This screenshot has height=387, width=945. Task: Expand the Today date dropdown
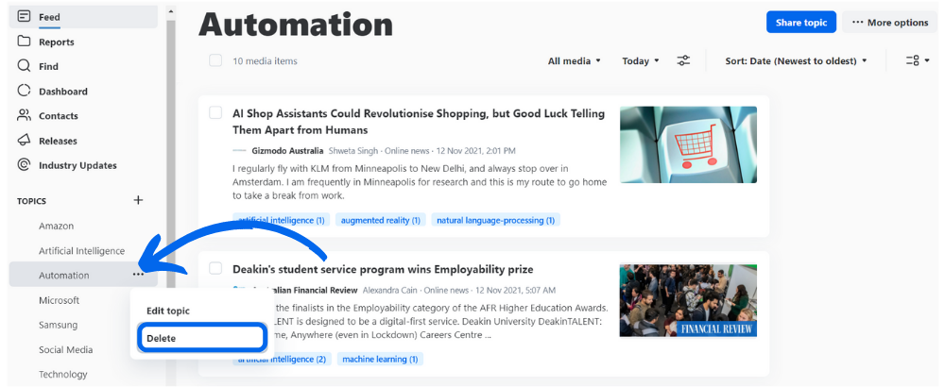641,60
